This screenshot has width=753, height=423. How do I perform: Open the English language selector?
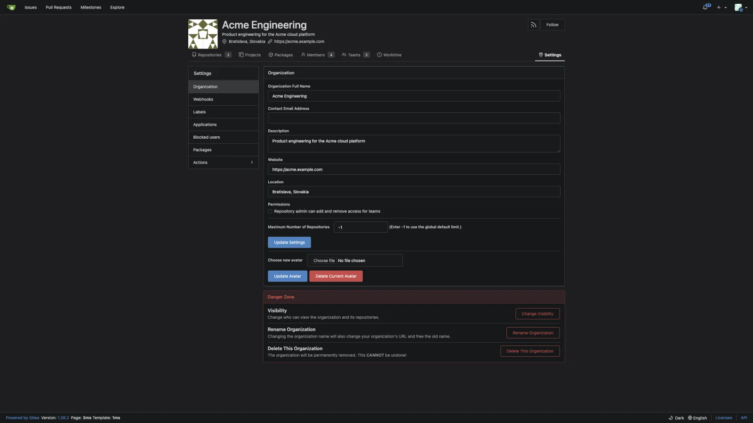[697, 418]
